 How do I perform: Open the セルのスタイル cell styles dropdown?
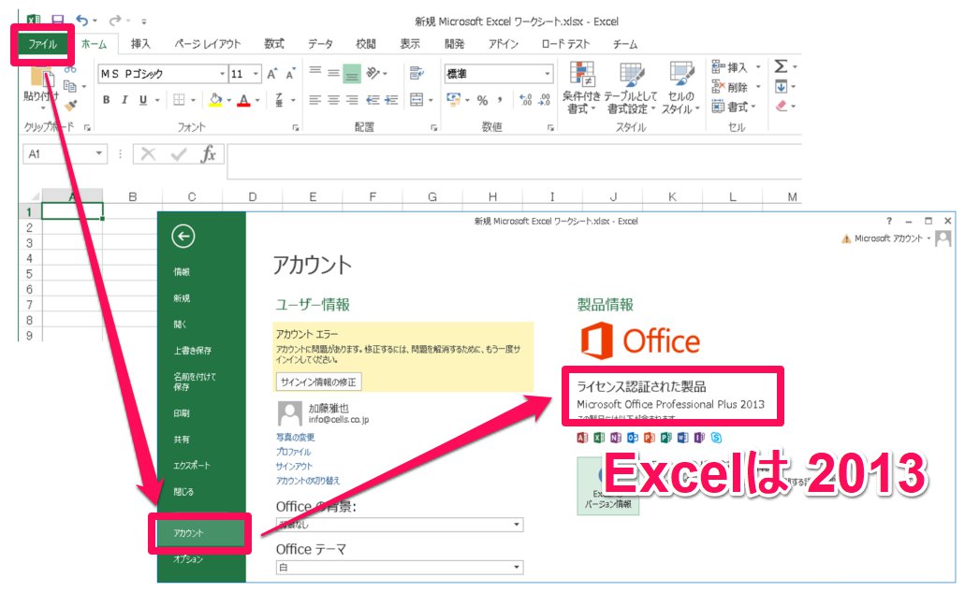[x=680, y=88]
